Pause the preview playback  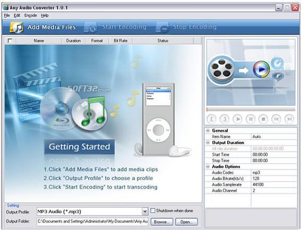251,119
